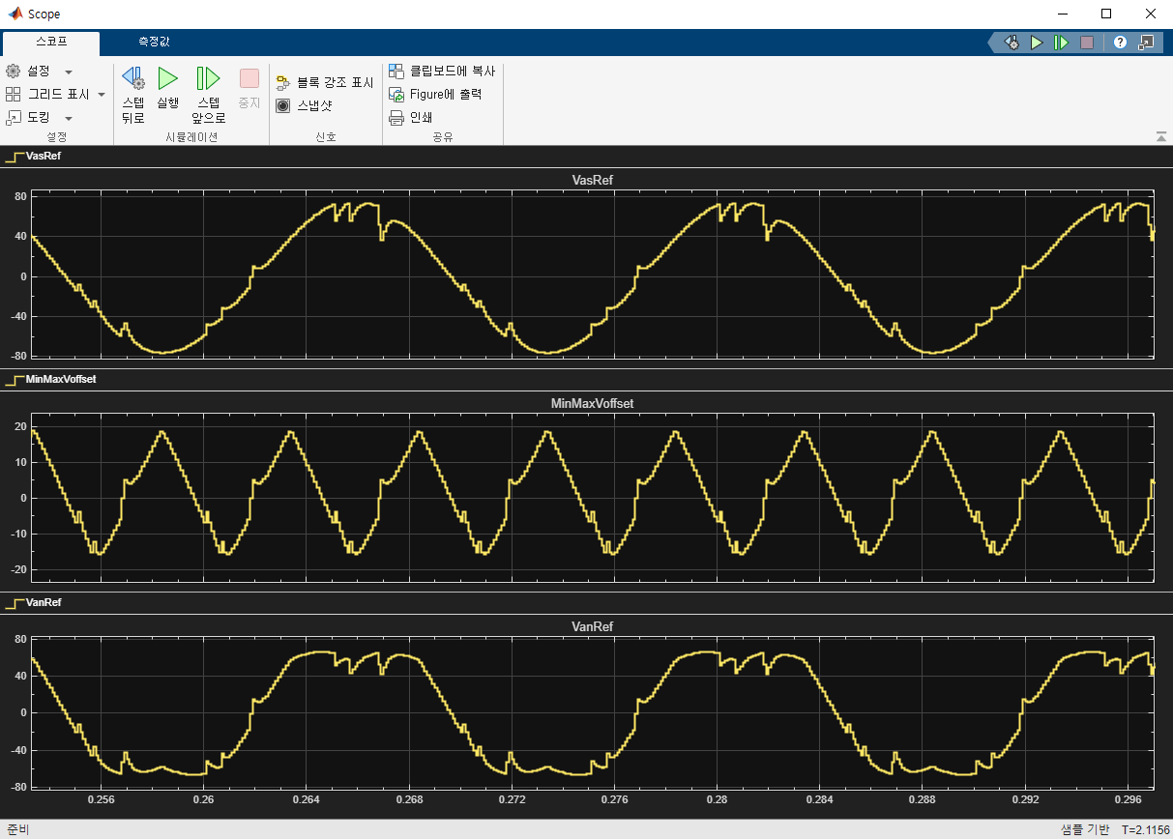This screenshot has width=1173, height=839.
Task: Collapse the ribbon using the bottom-right arrow
Action: pyautogui.click(x=1160, y=137)
